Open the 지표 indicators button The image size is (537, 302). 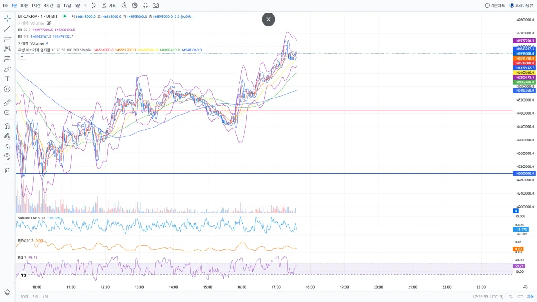109,5
